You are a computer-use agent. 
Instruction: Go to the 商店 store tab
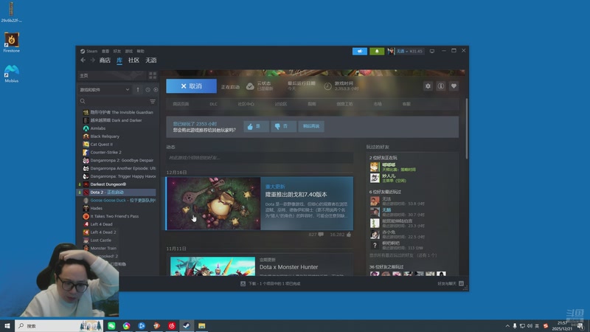click(105, 60)
